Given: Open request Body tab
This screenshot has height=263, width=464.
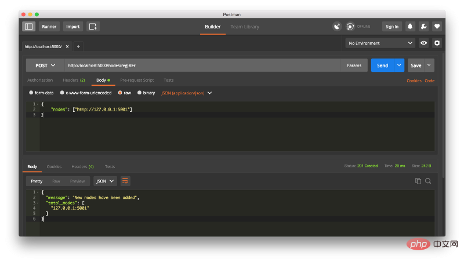Looking at the screenshot, I should click(103, 80).
